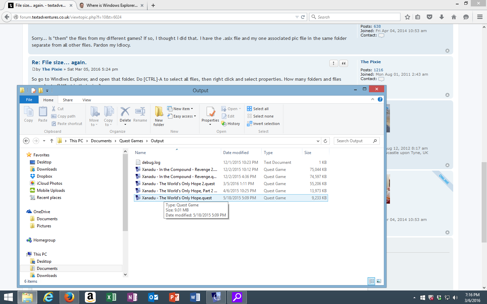The image size is (487, 304).
Task: Click the Paste icon in the ribbon
Action: pyautogui.click(x=43, y=115)
